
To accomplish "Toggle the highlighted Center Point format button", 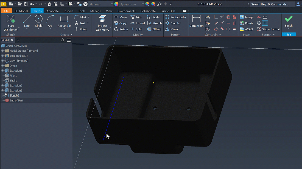I will 265,23.
